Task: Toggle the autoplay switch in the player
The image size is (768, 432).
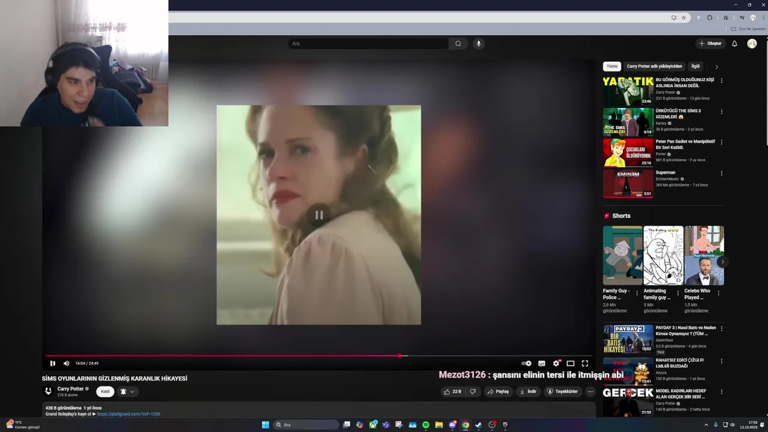Action: 526,363
